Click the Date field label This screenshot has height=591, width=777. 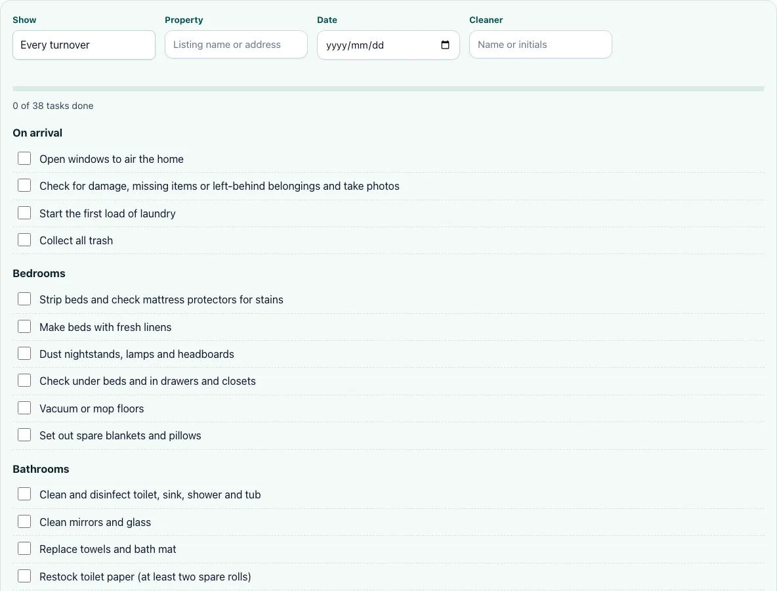coord(327,20)
